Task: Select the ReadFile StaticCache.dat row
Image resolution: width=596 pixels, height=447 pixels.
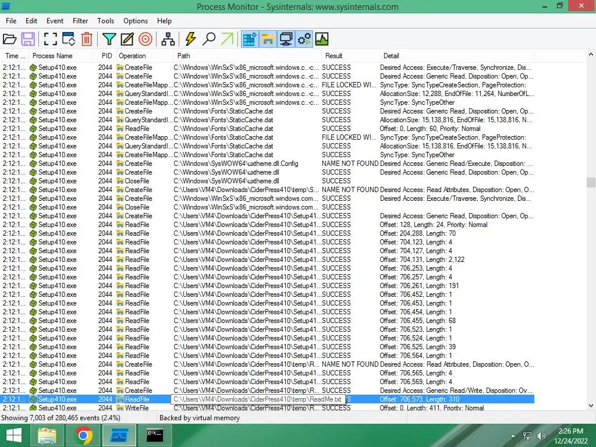Action: (268, 129)
